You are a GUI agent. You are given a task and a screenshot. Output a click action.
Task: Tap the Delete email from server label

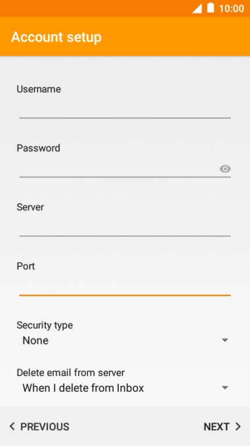click(x=71, y=372)
